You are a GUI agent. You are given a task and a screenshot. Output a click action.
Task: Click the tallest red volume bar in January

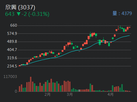[x=31, y=84]
